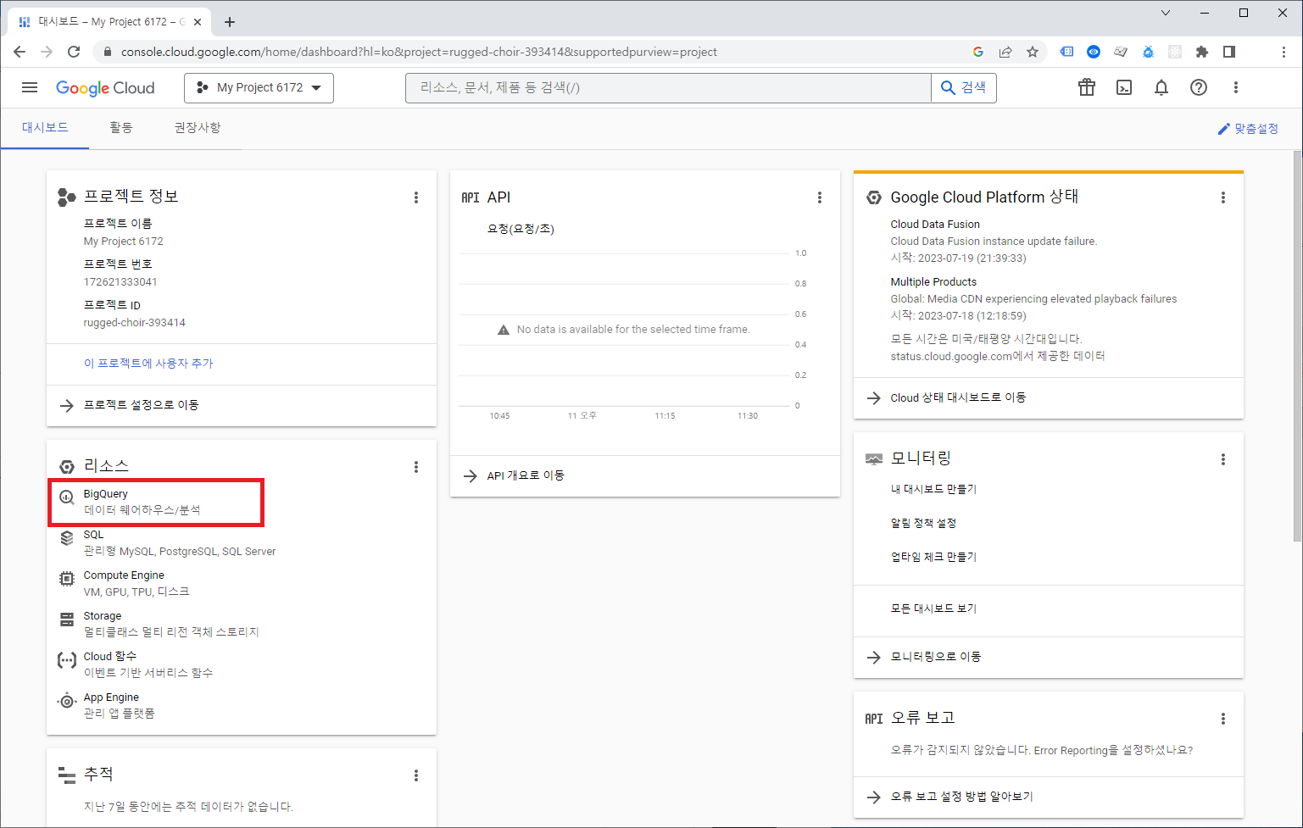Click 모든 대시보드 보기 link
The width and height of the screenshot is (1303, 828).
933,608
